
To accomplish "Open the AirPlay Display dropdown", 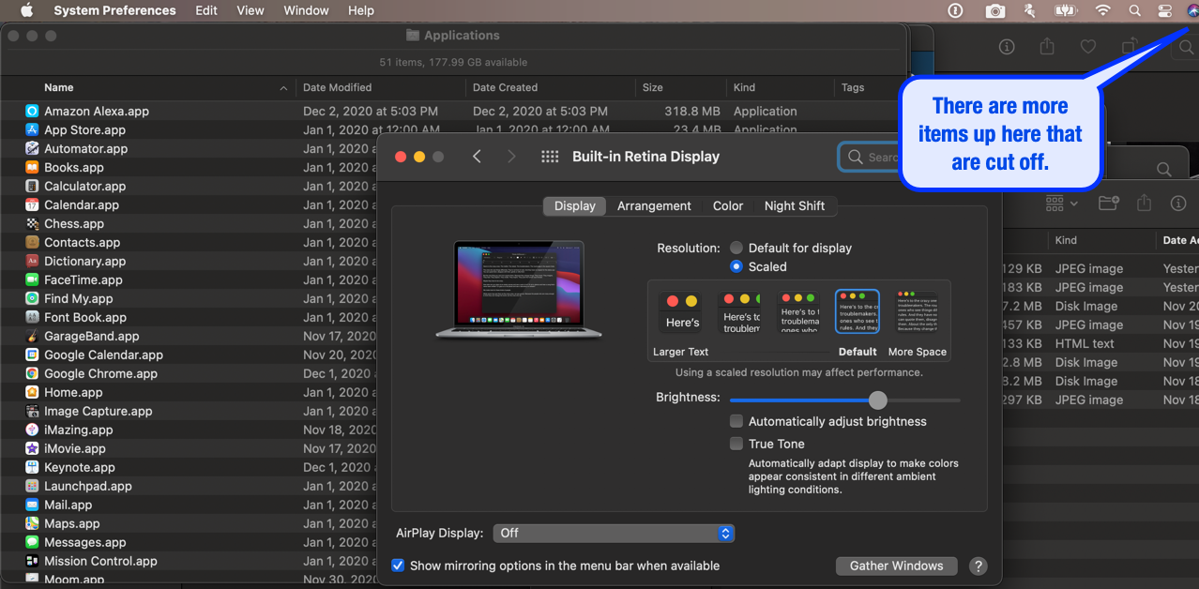I will pos(614,533).
